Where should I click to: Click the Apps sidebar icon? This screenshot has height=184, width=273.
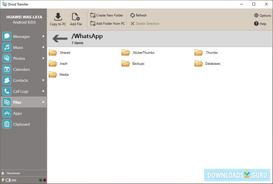click(x=7, y=113)
